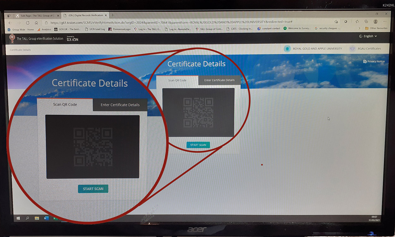Open the browser Favourites list icon
The height and width of the screenshot is (237, 395).
tap(357, 22)
